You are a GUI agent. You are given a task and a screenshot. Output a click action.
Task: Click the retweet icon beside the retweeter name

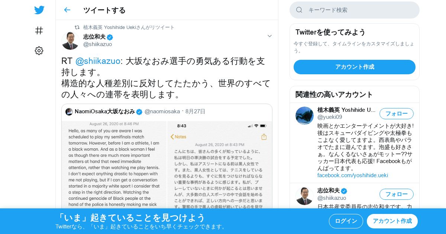tap(77, 27)
